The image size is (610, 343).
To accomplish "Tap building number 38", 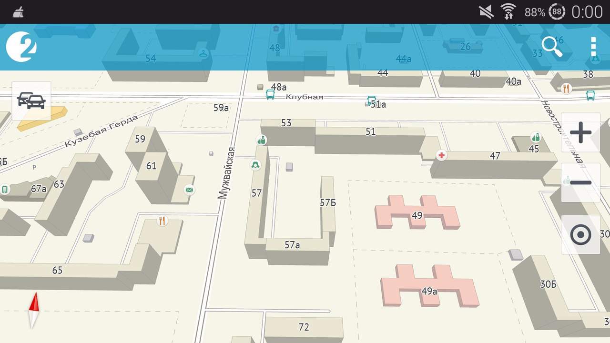I will point(588,74).
